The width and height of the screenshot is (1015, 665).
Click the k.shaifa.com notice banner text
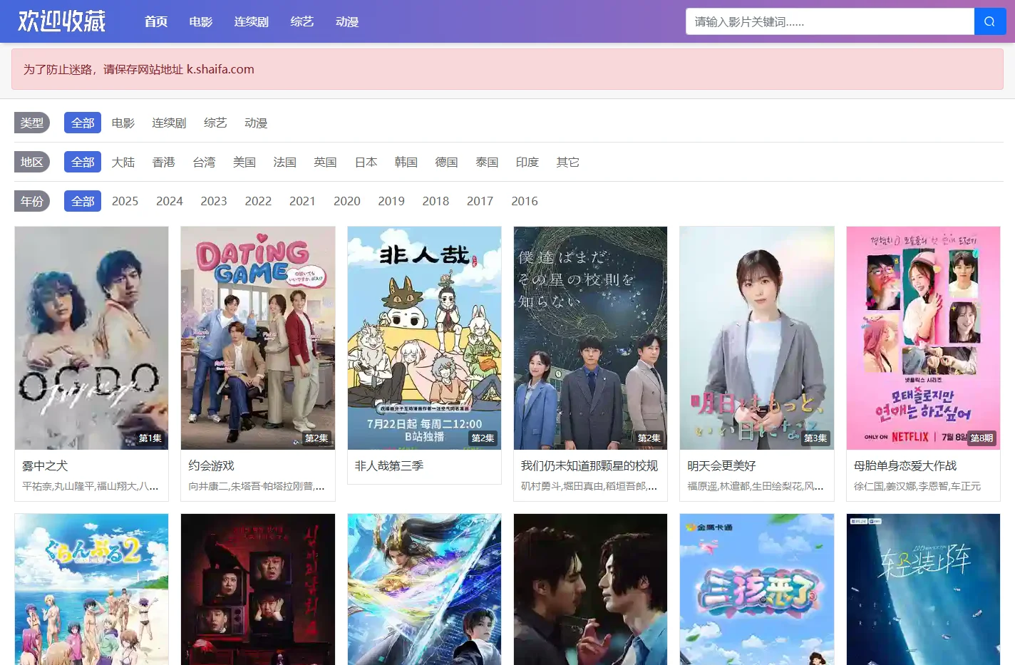tap(139, 69)
